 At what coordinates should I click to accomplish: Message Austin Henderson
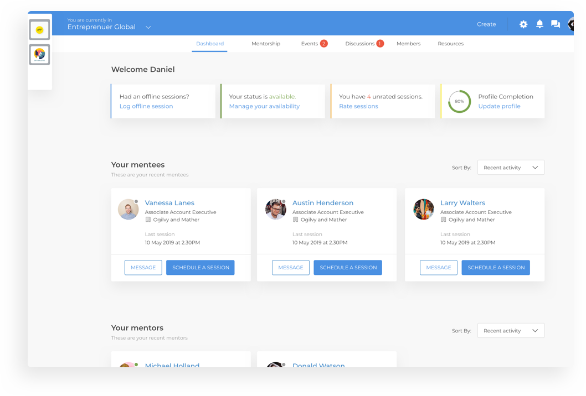tap(291, 268)
